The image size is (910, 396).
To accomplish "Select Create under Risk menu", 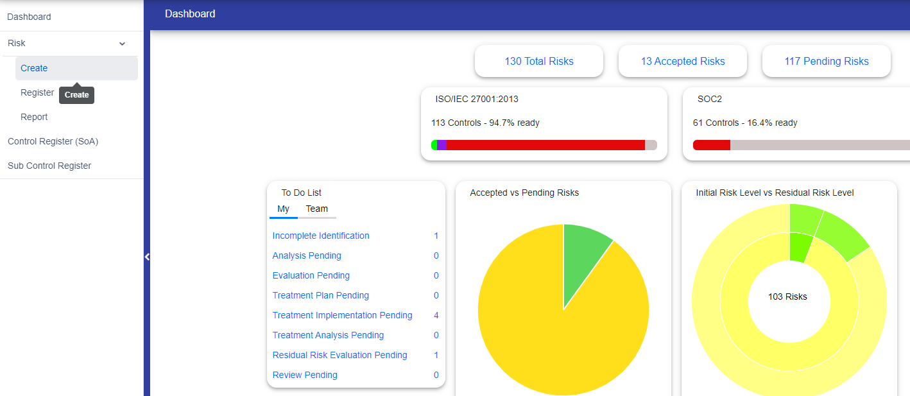I will tap(34, 68).
